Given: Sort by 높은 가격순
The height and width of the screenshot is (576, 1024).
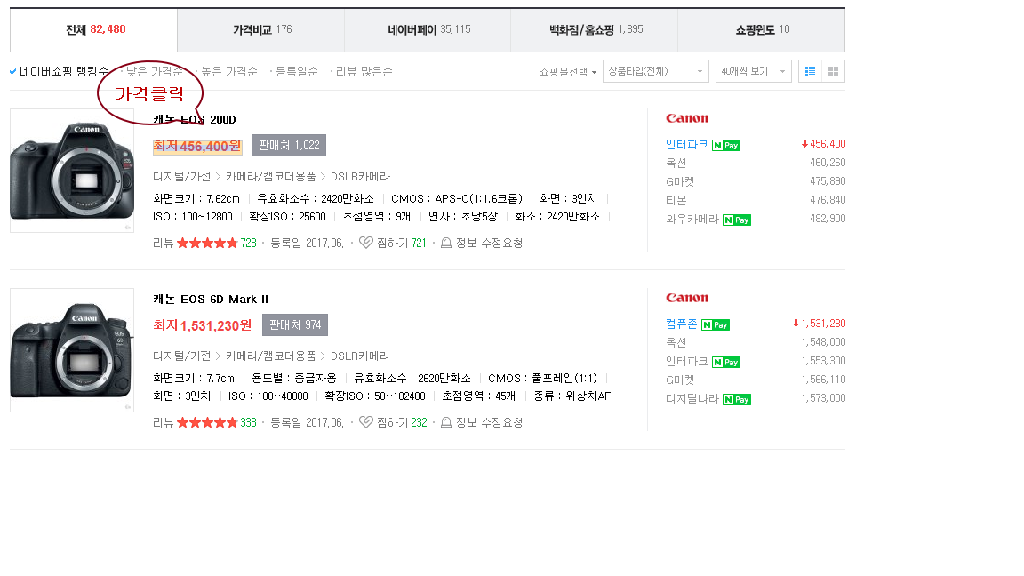Looking at the screenshot, I should [x=229, y=71].
